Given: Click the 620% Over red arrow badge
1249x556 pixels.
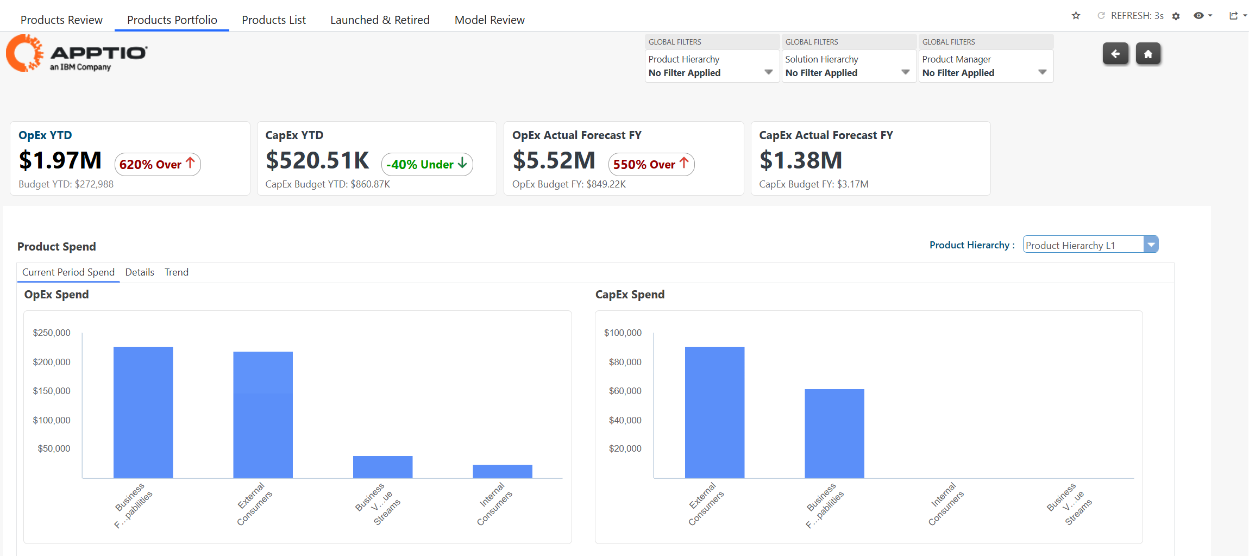Looking at the screenshot, I should point(158,164).
